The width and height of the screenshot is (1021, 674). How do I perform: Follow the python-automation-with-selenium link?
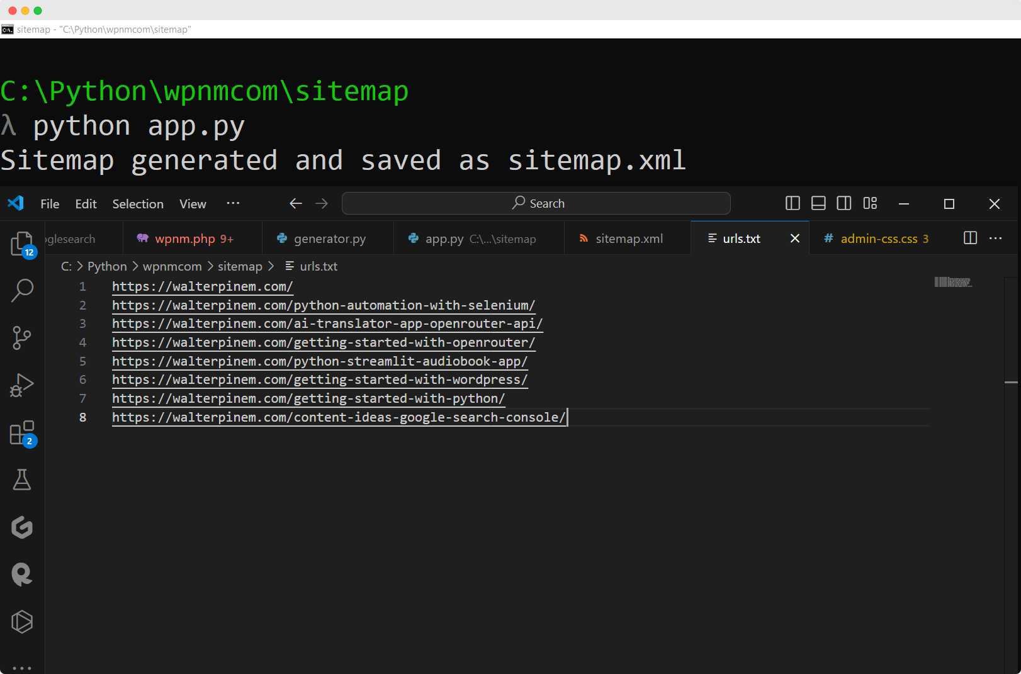coord(324,305)
